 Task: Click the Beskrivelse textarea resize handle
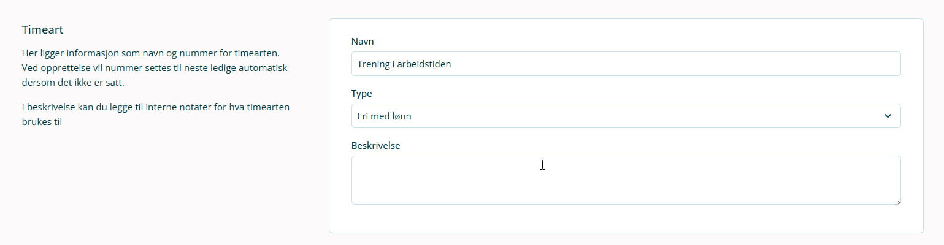click(897, 200)
